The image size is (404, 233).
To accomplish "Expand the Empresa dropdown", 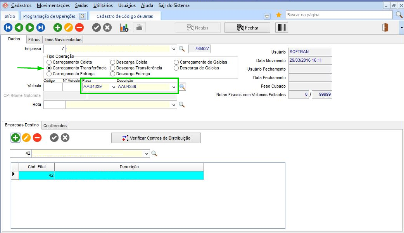I will click(x=174, y=49).
